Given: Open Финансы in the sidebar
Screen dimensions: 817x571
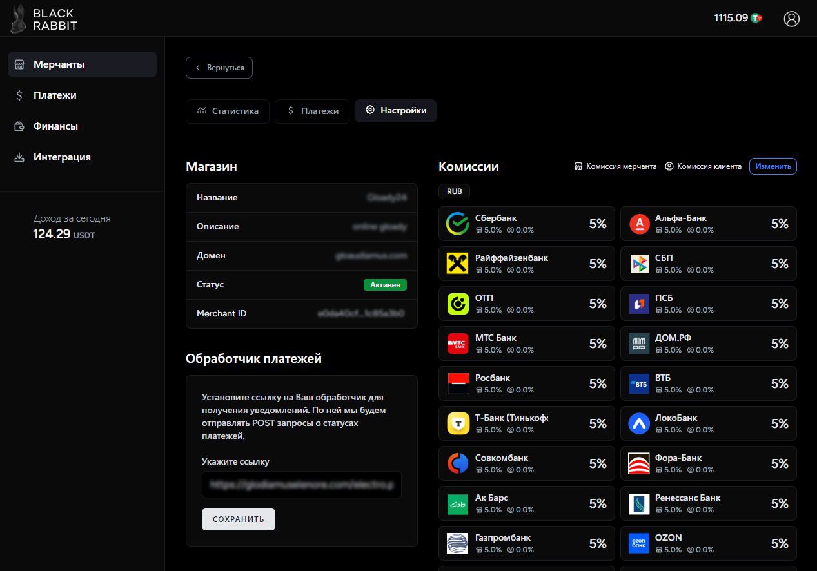Looking at the screenshot, I should 82,126.
